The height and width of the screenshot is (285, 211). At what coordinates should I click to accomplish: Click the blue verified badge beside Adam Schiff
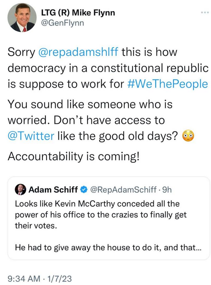pyautogui.click(x=84, y=189)
